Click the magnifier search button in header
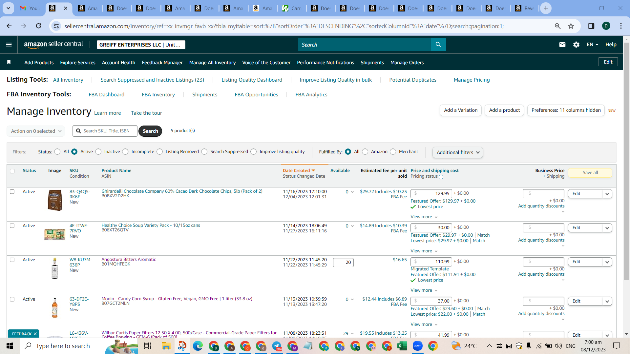 [x=438, y=45]
